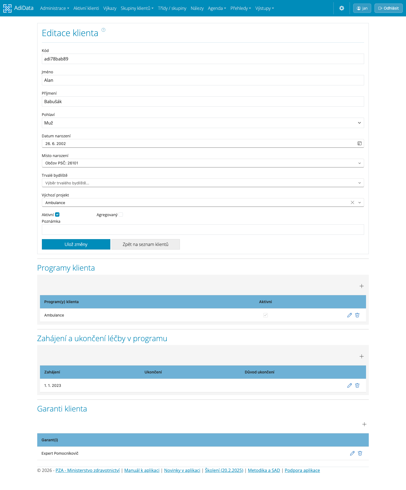Screen dimensions: 406x490
Task: Open Třídy / skupiny page
Action: (172, 8)
